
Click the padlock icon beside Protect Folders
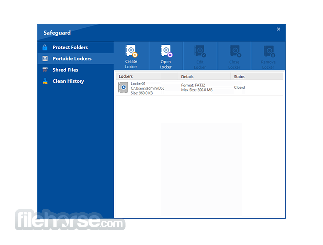(x=45, y=47)
